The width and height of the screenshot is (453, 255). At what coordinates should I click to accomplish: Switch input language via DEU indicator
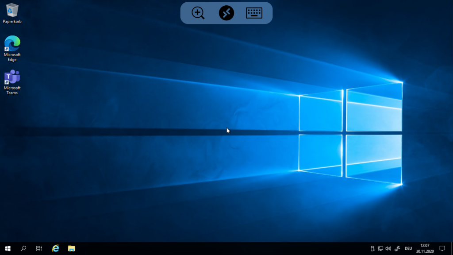408,248
